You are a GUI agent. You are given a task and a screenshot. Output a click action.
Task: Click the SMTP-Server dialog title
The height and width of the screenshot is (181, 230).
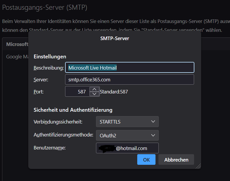point(115,38)
